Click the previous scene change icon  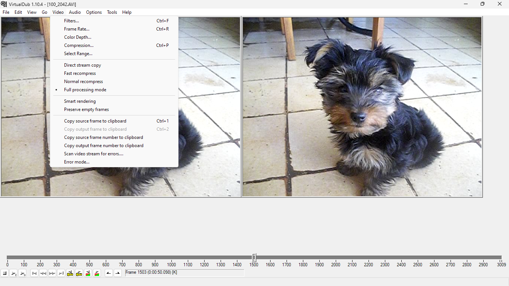tap(88, 273)
